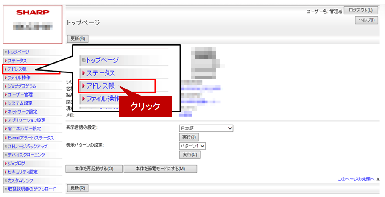The image size is (385, 197).
Task: Open the ステータス menu item
Action: coord(17,61)
